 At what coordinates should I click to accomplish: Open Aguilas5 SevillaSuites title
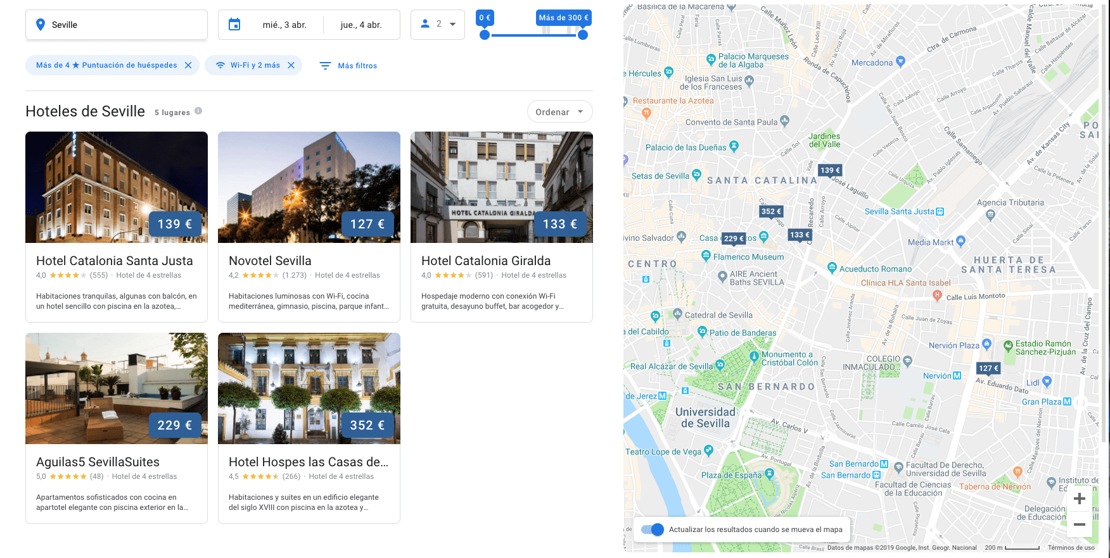98,462
